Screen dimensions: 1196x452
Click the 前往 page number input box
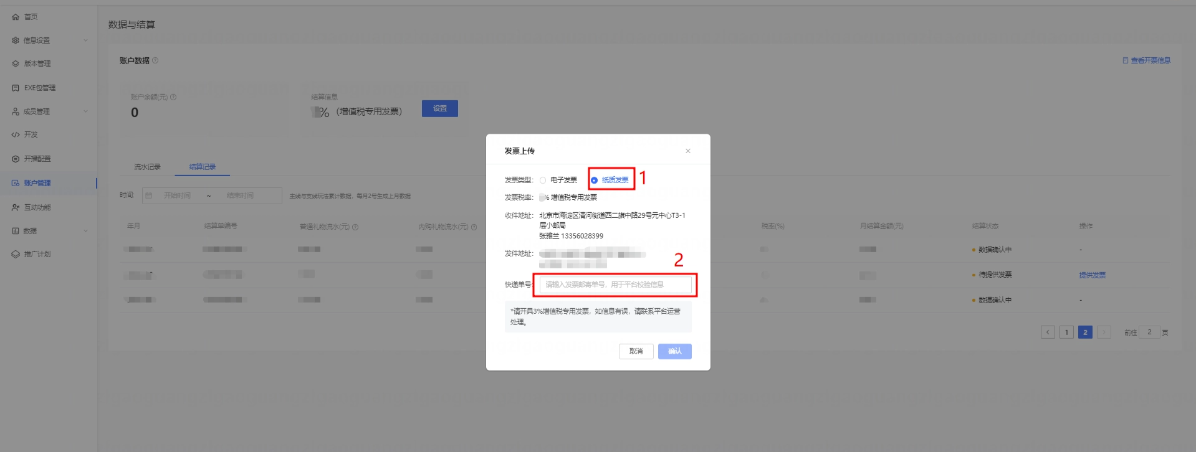[1149, 332]
